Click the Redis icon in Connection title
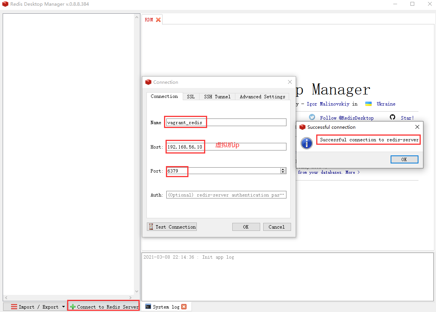The height and width of the screenshot is (312, 436). (x=148, y=82)
